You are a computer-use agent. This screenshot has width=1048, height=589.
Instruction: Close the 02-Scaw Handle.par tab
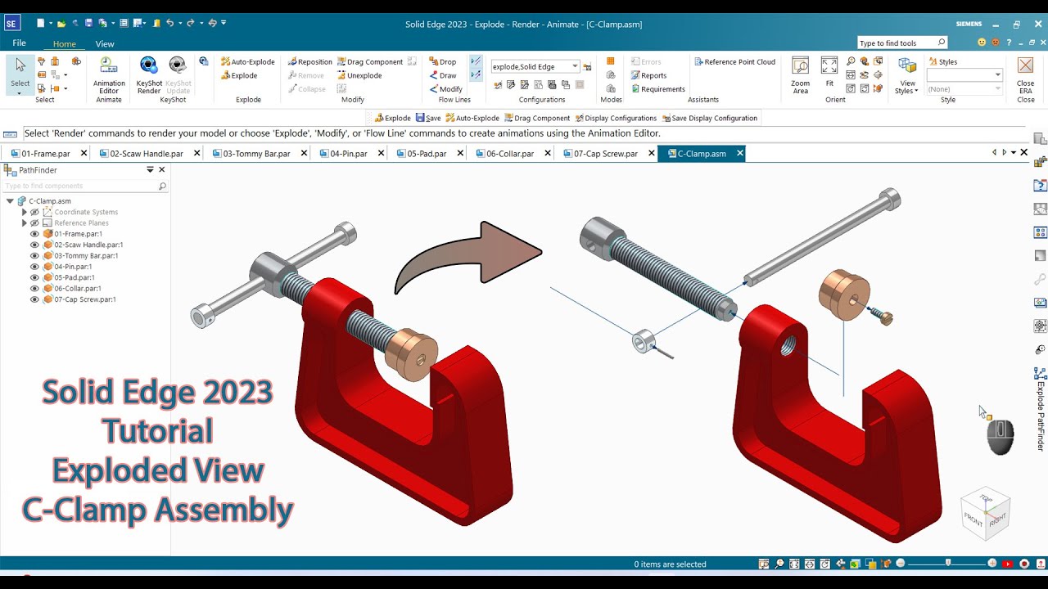pyautogui.click(x=197, y=153)
